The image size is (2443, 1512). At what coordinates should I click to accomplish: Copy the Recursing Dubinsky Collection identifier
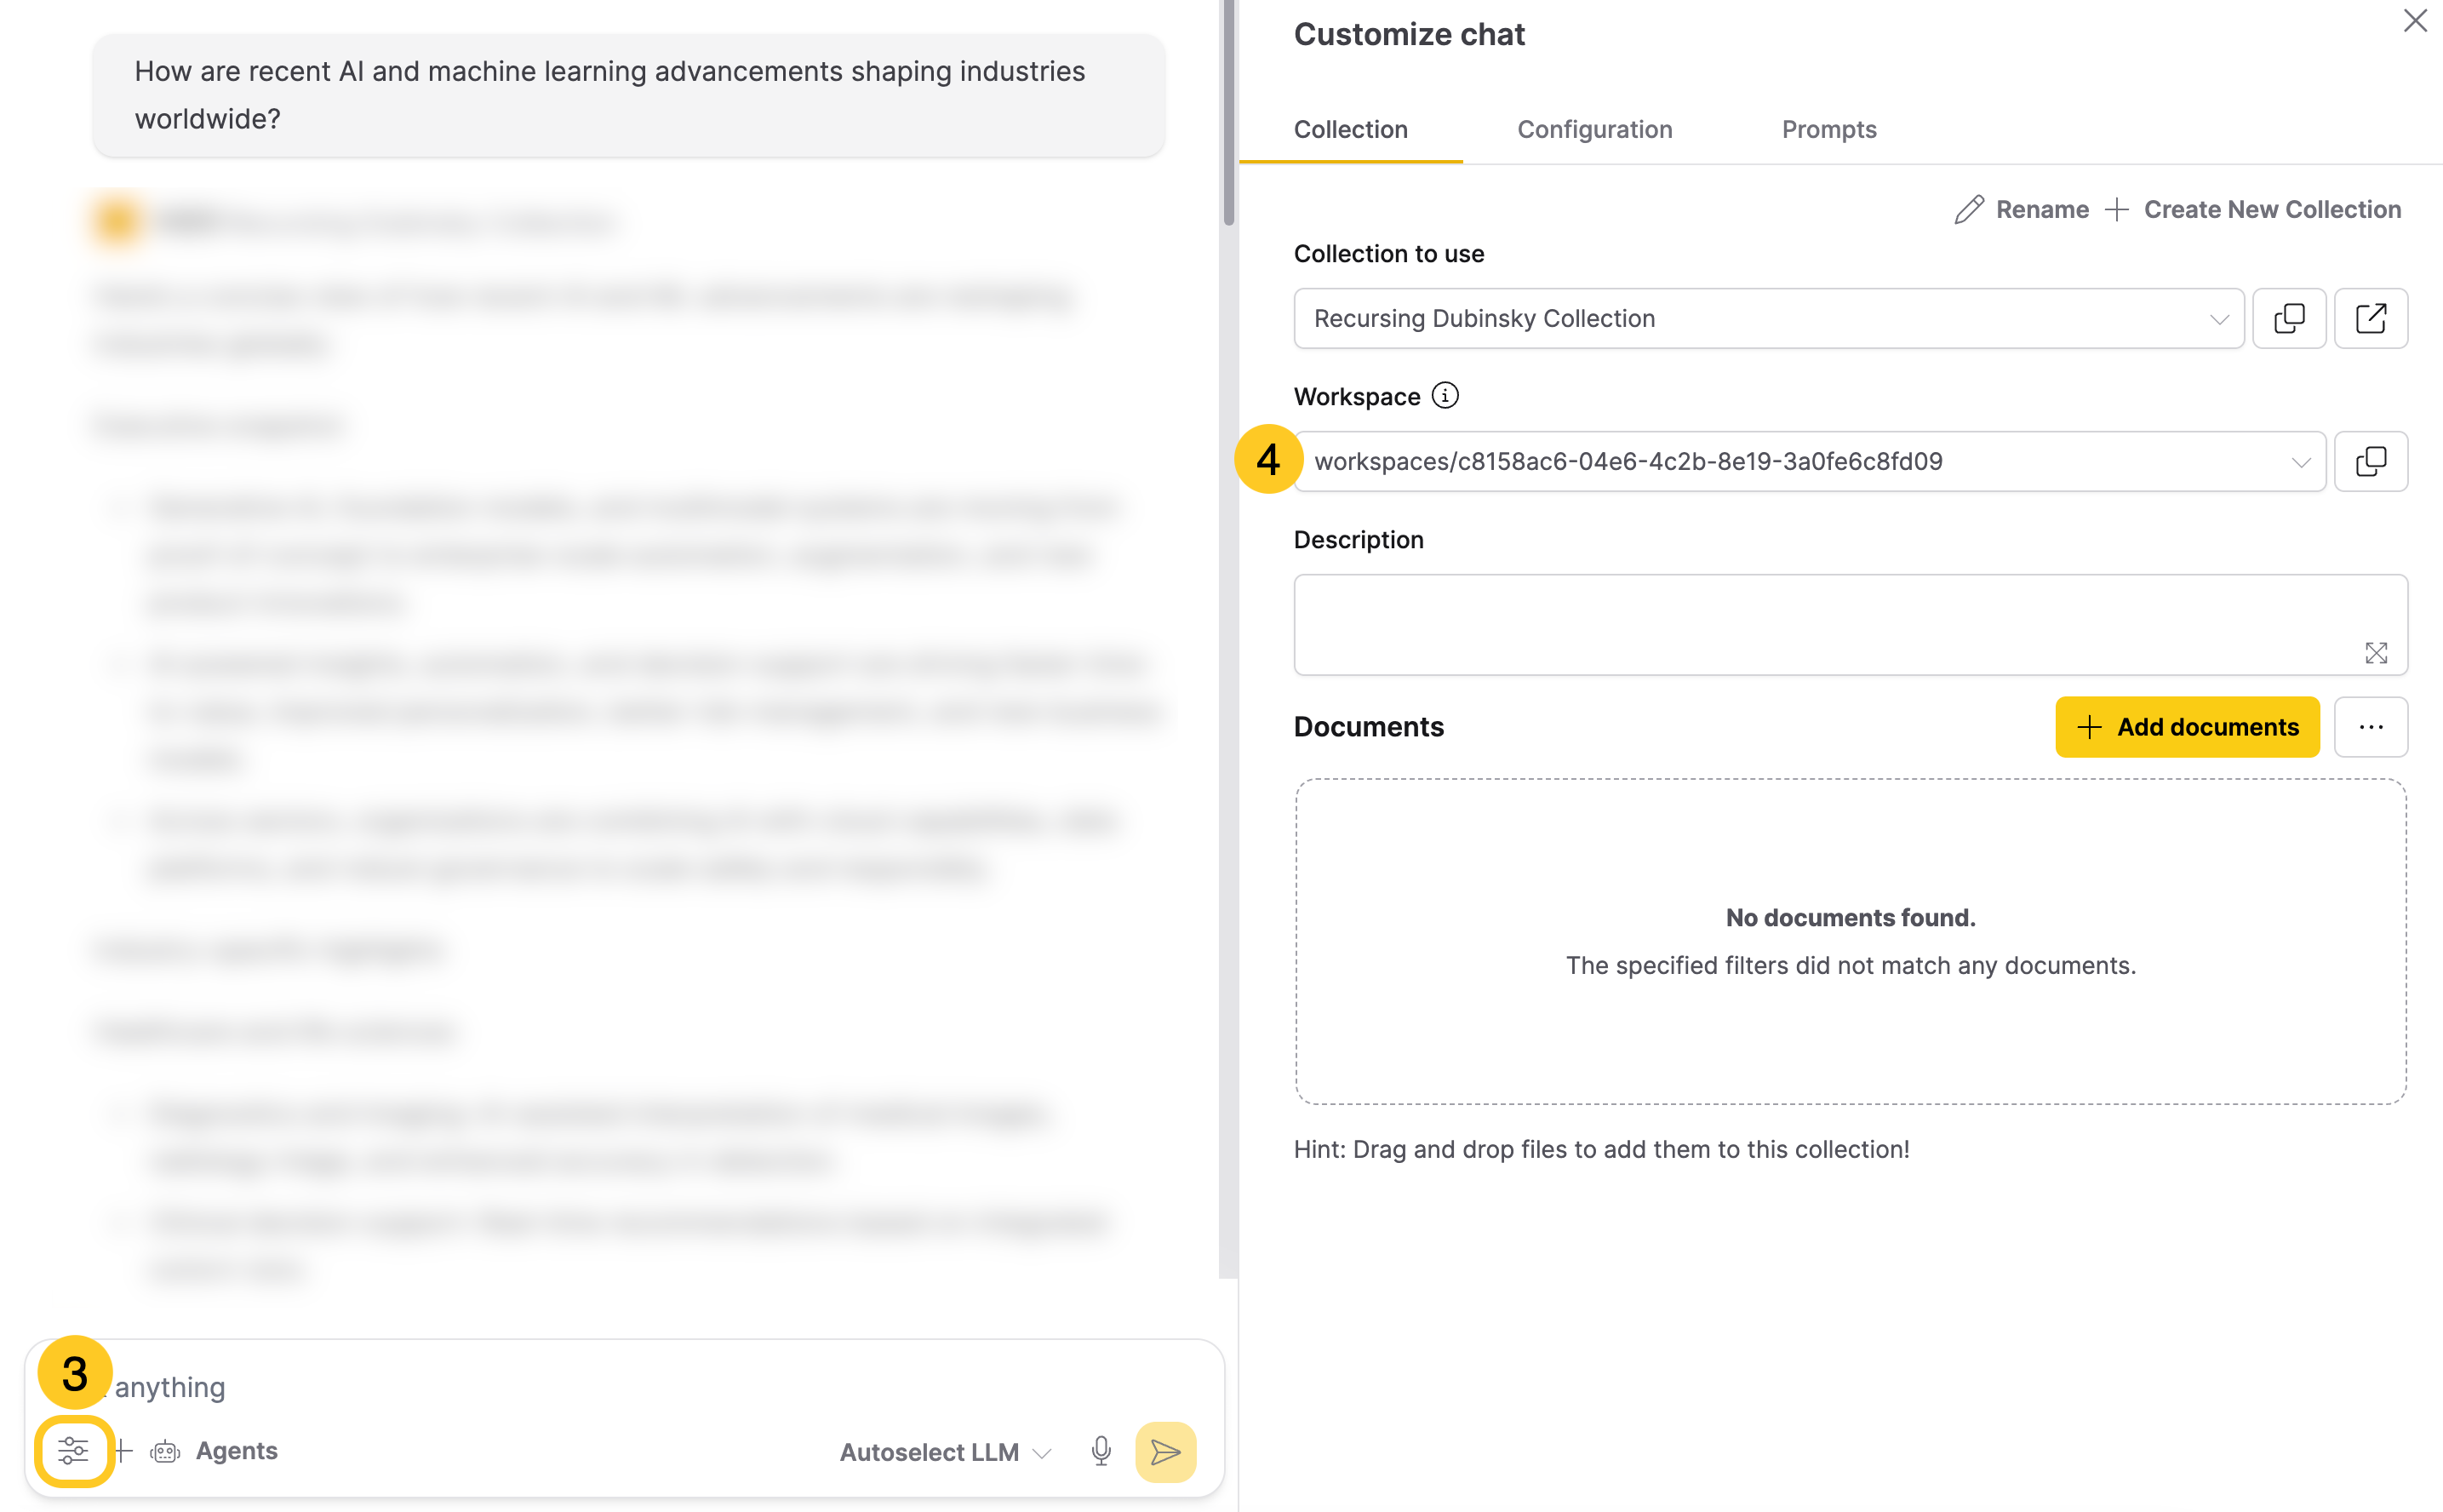point(2289,318)
